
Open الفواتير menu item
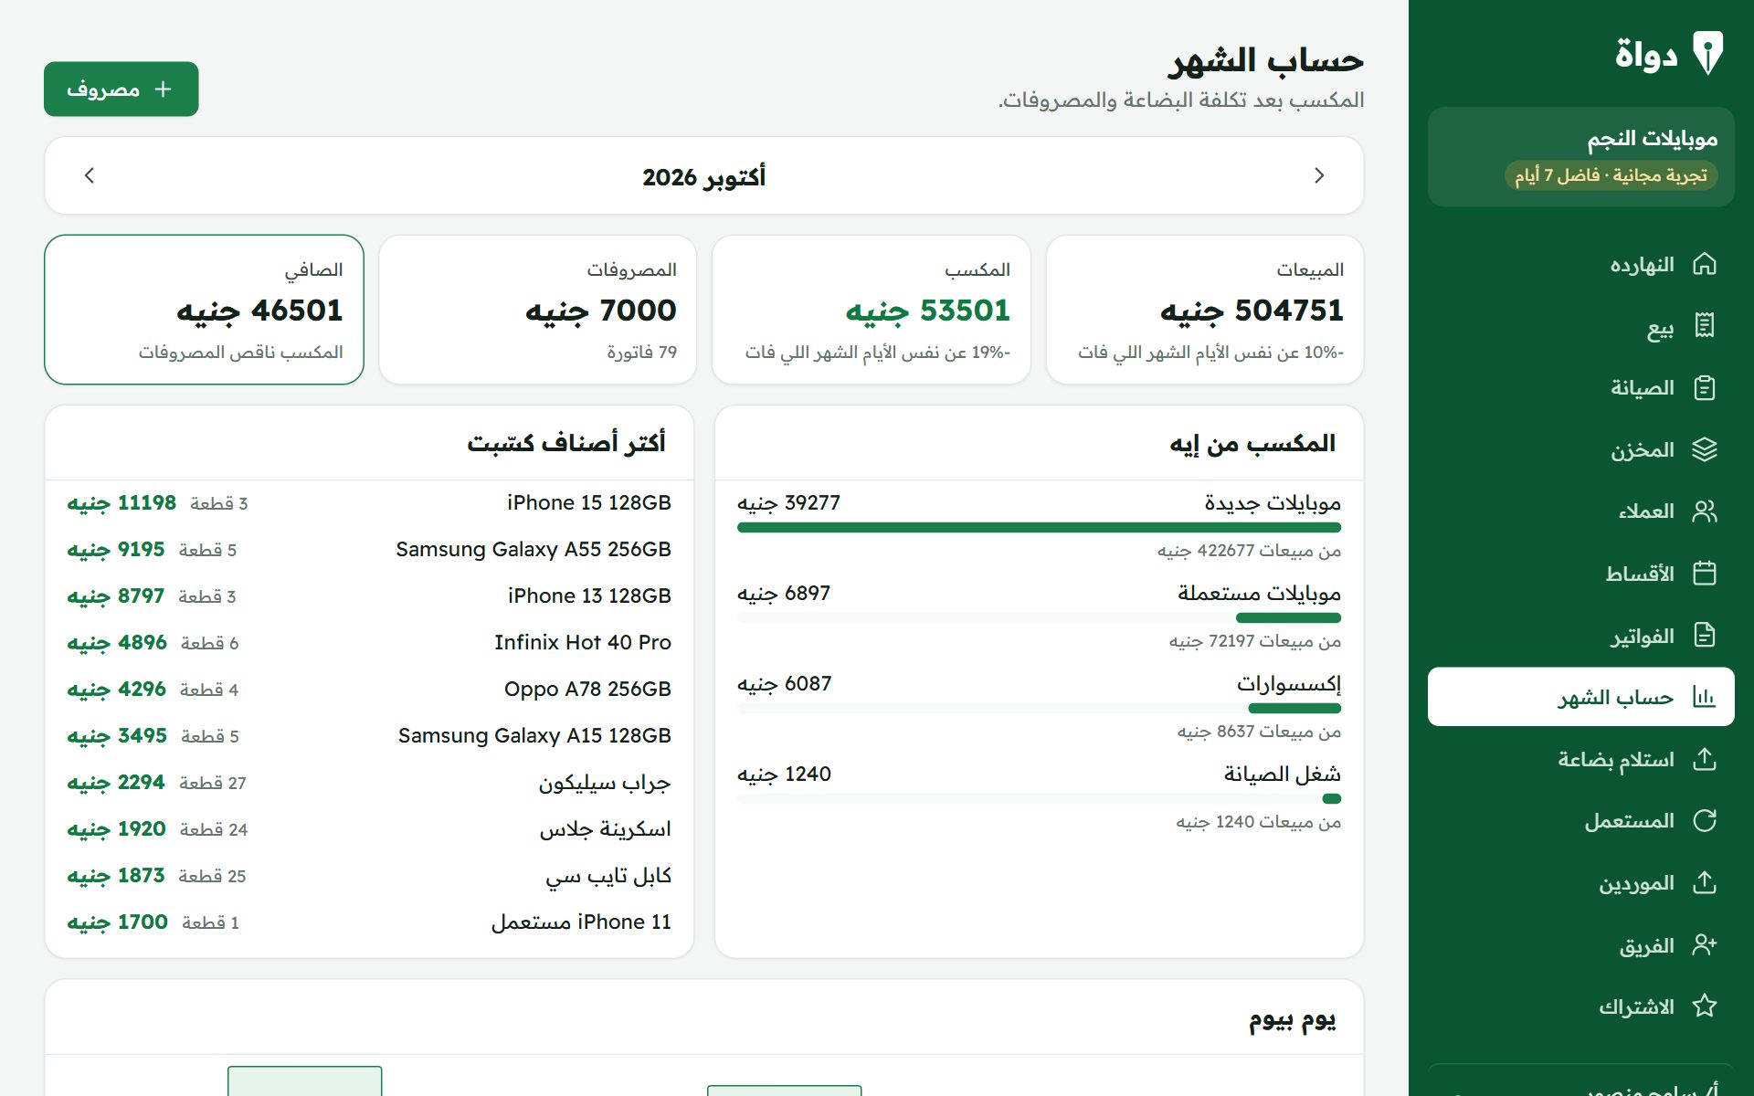1580,635
